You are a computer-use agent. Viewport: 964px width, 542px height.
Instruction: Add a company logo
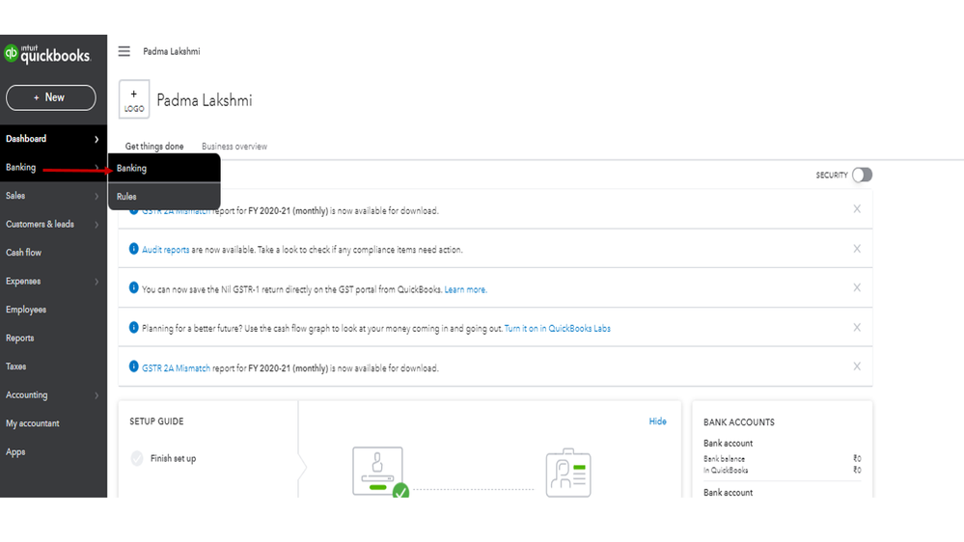coord(134,99)
